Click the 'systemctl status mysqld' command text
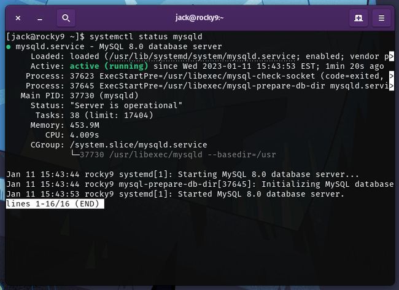The height and width of the screenshot is (290, 399). pyautogui.click(x=146, y=37)
